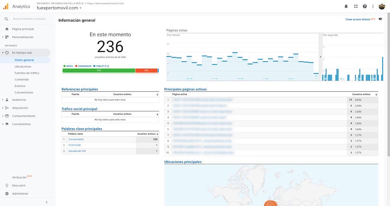Image resolution: width=390 pixels, height=206 pixels.
Task: Open the help question mark icon
Action: click(365, 6)
